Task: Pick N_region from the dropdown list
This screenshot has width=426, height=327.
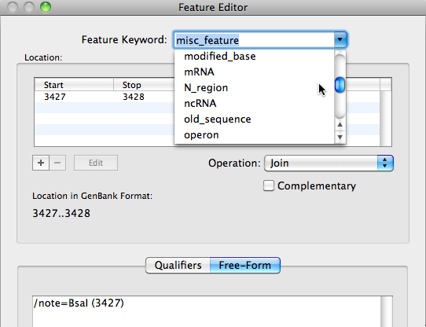Action: (x=254, y=88)
